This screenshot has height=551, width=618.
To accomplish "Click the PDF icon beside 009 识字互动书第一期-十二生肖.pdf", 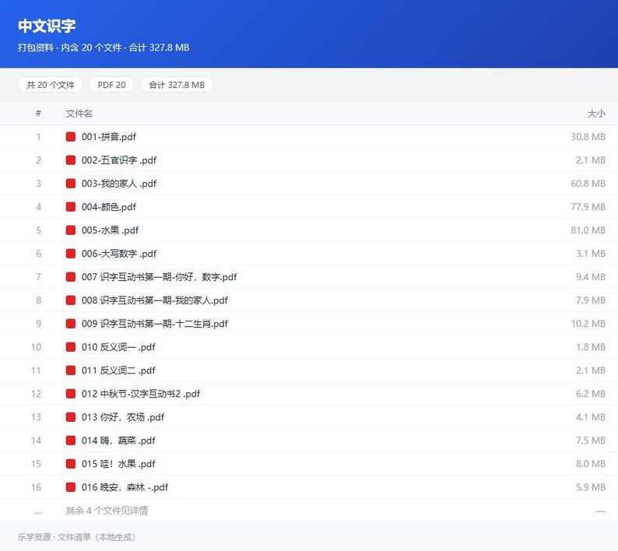I will tap(71, 324).
